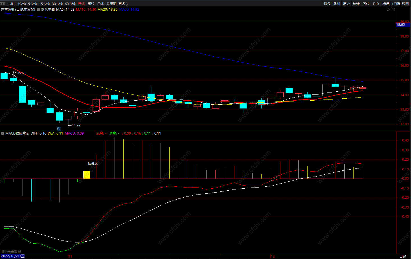The height and width of the screenshot is (259, 411).
Task: Click the 财 financial marker below candles
Action: (59, 129)
